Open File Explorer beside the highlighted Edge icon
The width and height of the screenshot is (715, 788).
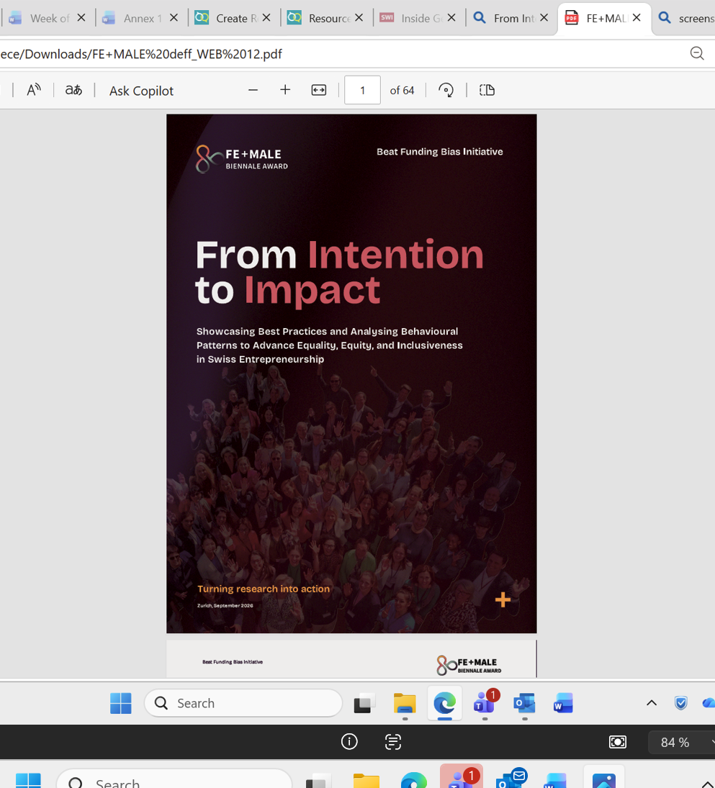coord(405,703)
